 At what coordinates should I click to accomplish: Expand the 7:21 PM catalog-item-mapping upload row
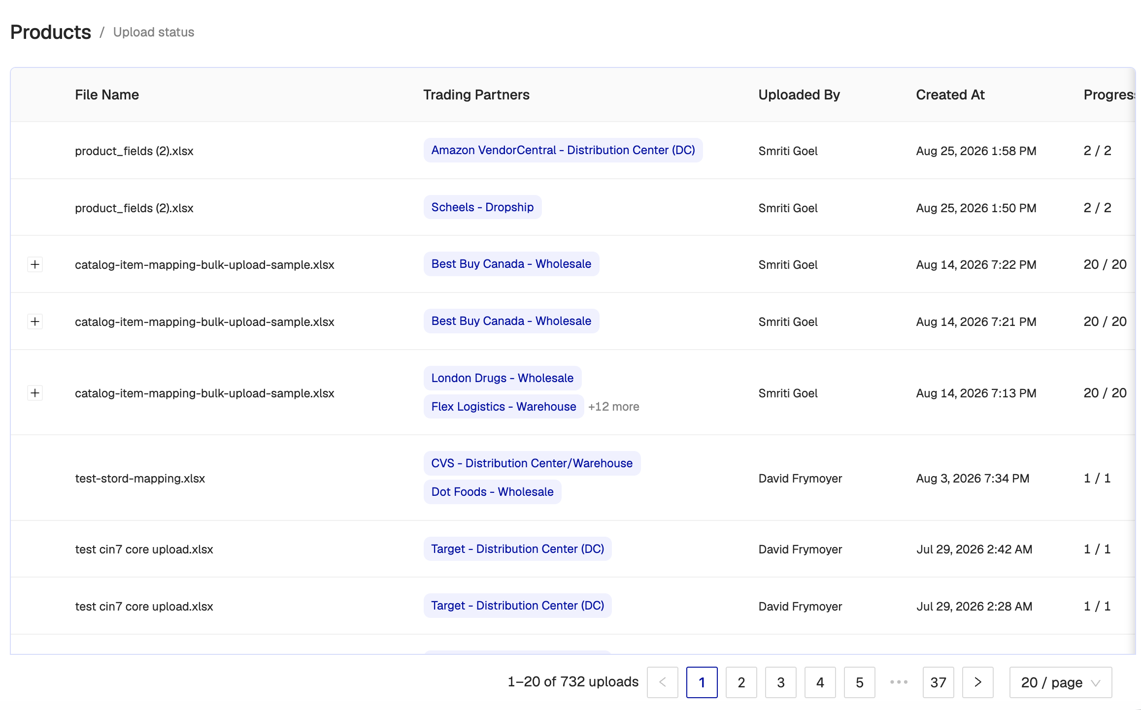tap(35, 322)
